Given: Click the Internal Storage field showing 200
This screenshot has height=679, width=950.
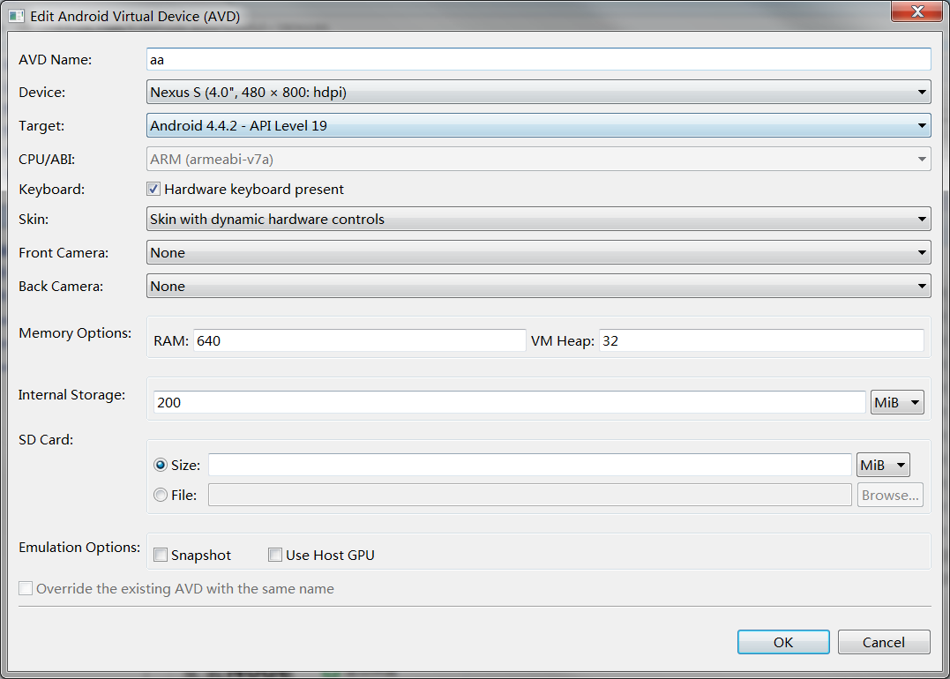Looking at the screenshot, I should pos(509,402).
